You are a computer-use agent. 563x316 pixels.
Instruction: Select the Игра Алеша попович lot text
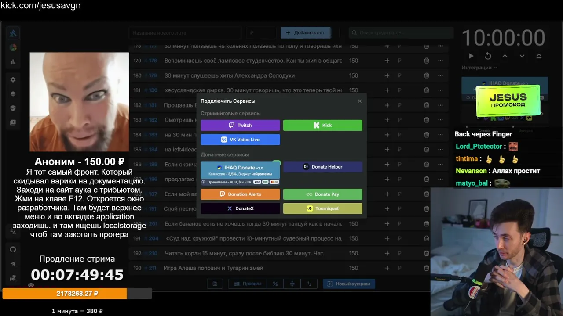click(213, 268)
